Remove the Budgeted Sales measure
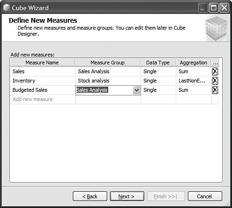232x208 pixels. (x=215, y=90)
